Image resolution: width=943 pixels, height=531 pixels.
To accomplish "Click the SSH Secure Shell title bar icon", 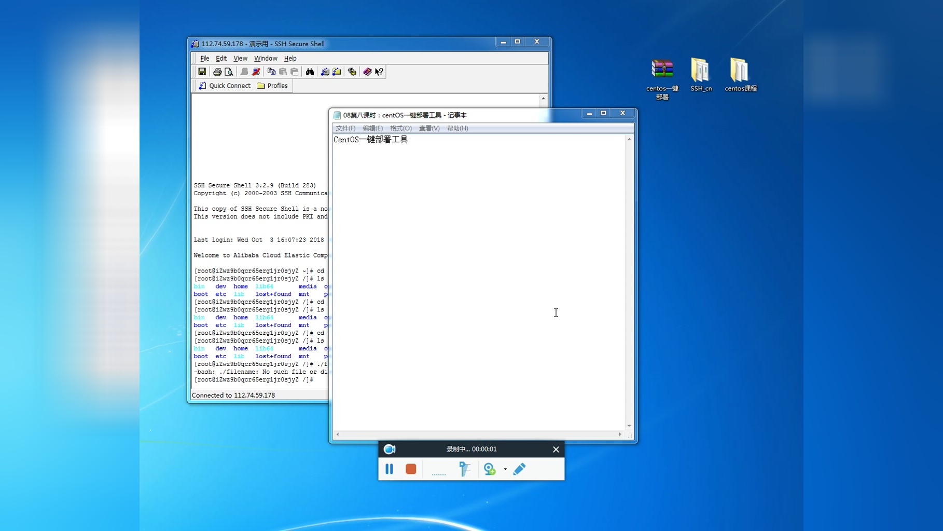I will tap(195, 44).
